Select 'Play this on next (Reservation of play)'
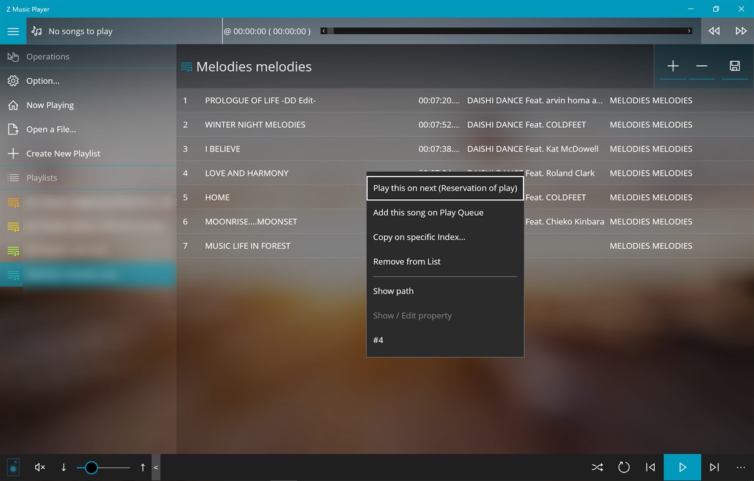 (445, 188)
